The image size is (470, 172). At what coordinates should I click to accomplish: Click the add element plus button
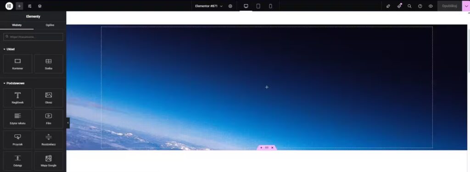pos(19,6)
